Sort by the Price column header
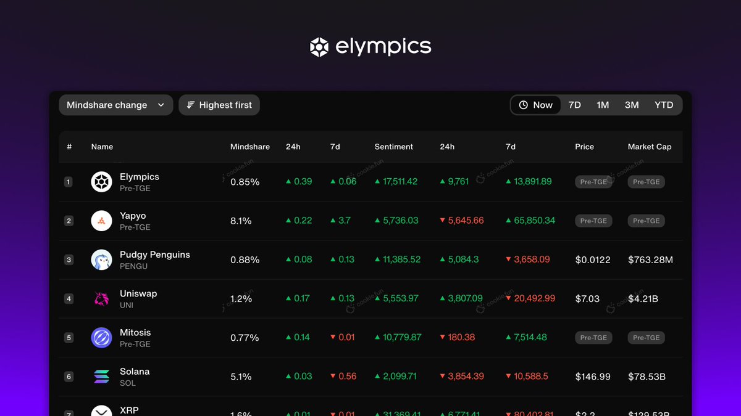This screenshot has width=741, height=416. (584, 147)
